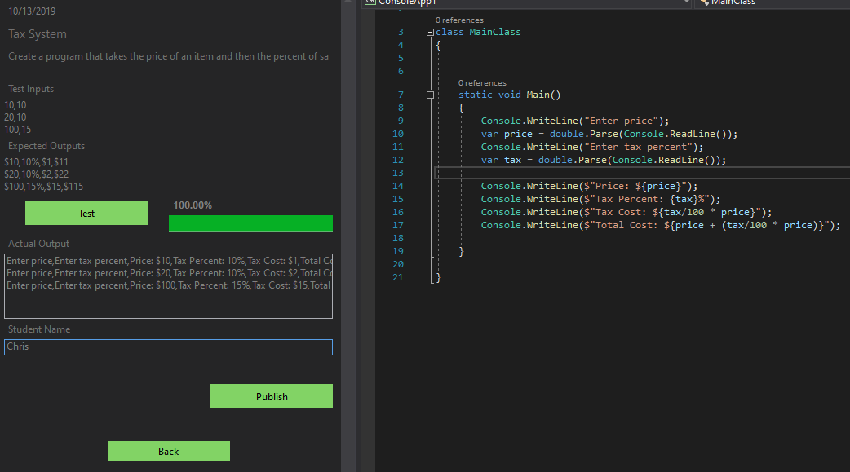Place cursor on 'static void Main()' line

click(510, 95)
